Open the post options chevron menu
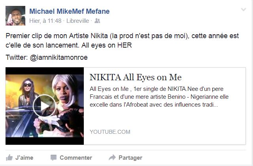The height and width of the screenshot is (166, 253). (x=243, y=10)
